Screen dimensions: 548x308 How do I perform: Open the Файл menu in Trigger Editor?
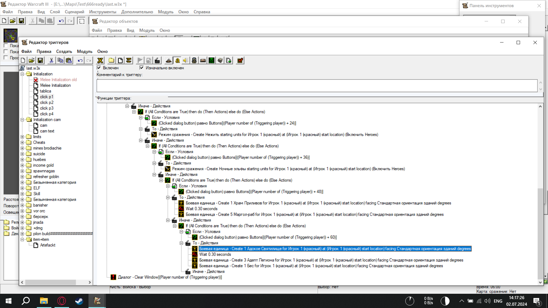(26, 51)
